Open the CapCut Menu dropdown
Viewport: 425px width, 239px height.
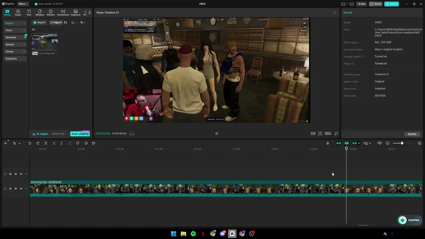click(23, 4)
